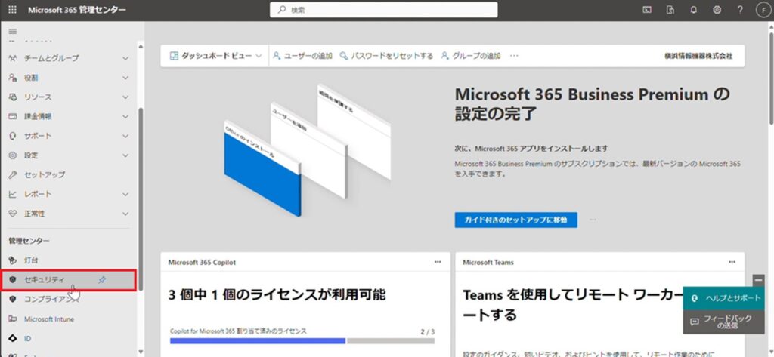Expand 正常性 section chevron
Viewport: 774px width, 357px height.
pos(125,214)
